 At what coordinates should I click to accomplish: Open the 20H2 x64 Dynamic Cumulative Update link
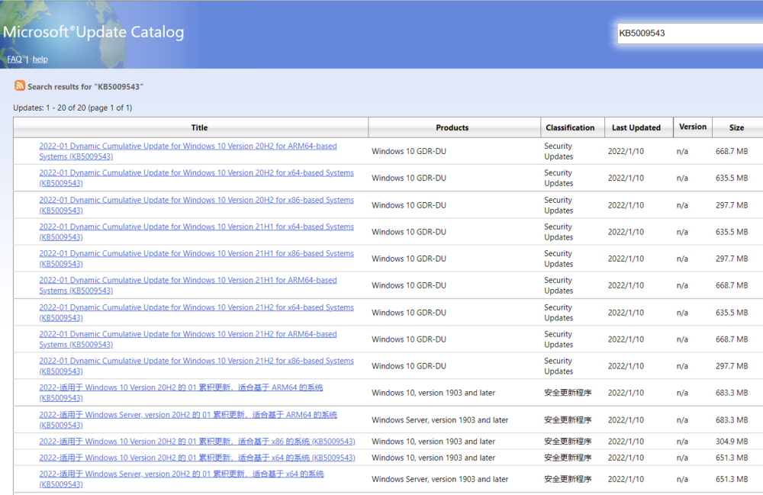196,173
